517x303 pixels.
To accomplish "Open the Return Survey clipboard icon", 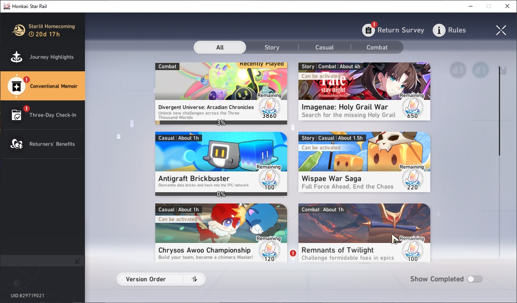I will [x=368, y=30].
